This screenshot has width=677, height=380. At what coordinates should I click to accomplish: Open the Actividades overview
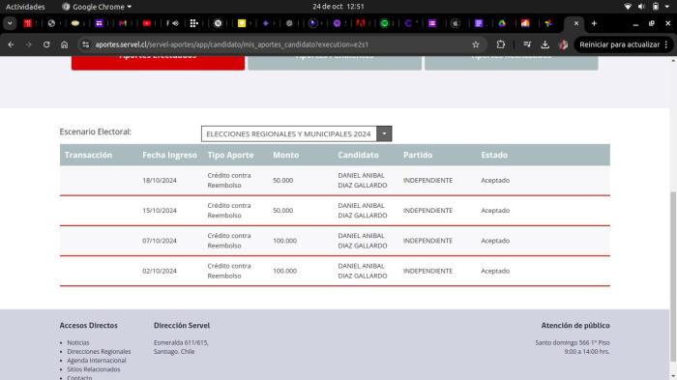click(x=25, y=7)
